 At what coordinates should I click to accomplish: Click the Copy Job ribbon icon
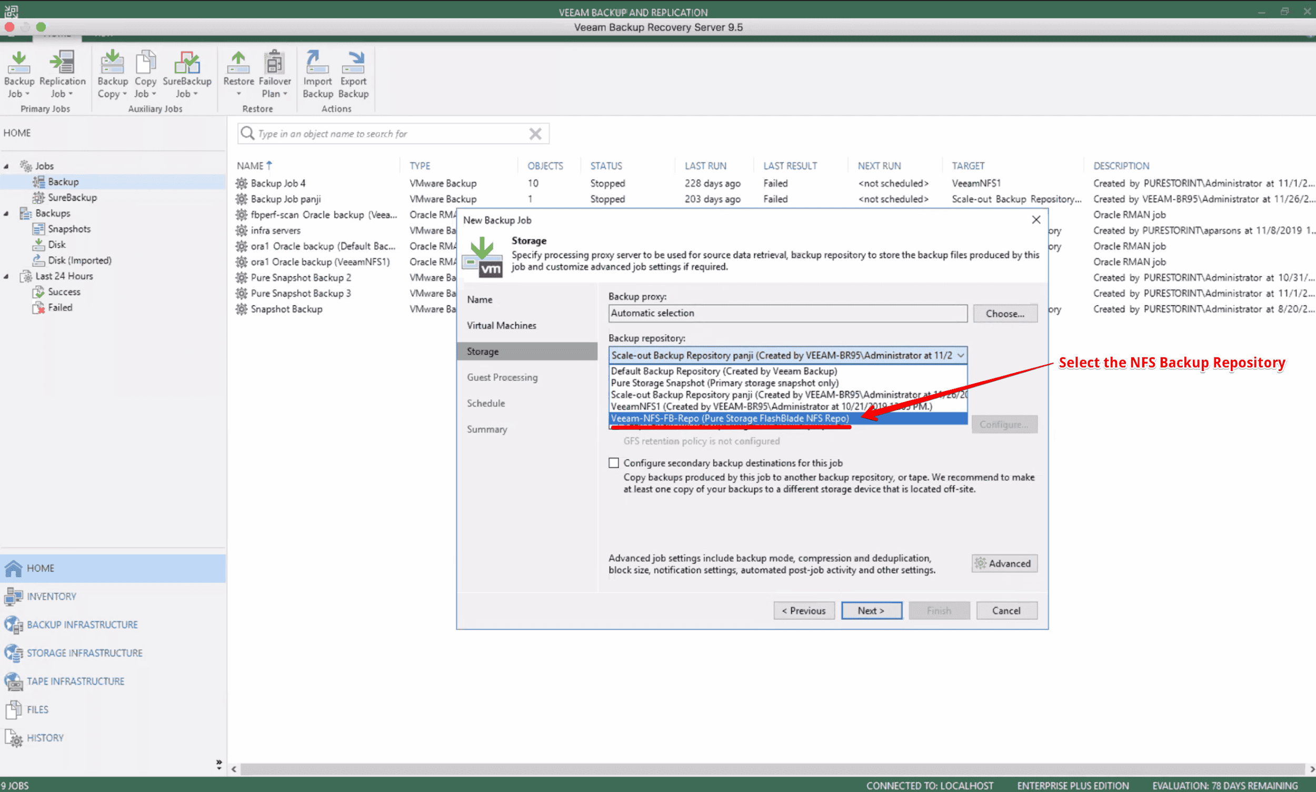145,63
